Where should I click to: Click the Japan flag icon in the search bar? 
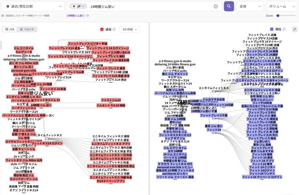click(74, 6)
